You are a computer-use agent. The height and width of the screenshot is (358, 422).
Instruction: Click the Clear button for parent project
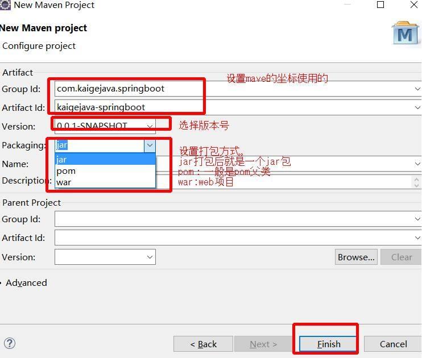(x=401, y=257)
